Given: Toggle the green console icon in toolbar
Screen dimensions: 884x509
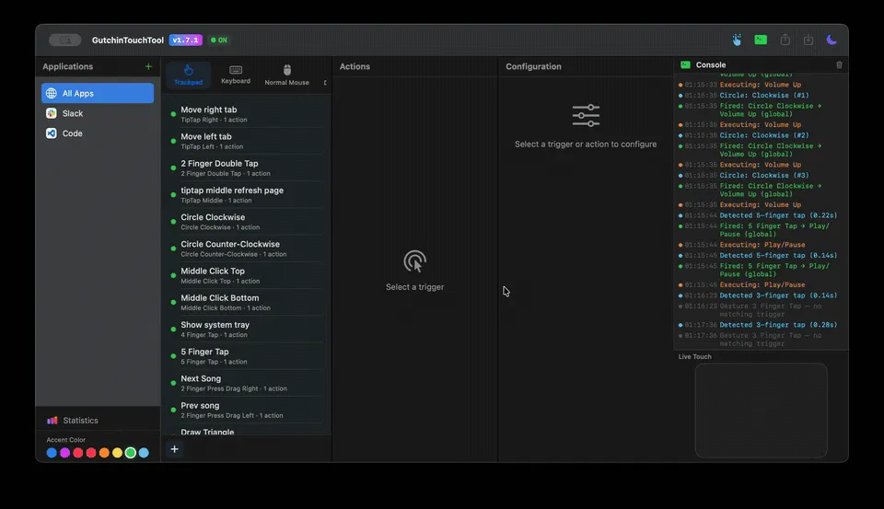Looking at the screenshot, I should [x=761, y=40].
